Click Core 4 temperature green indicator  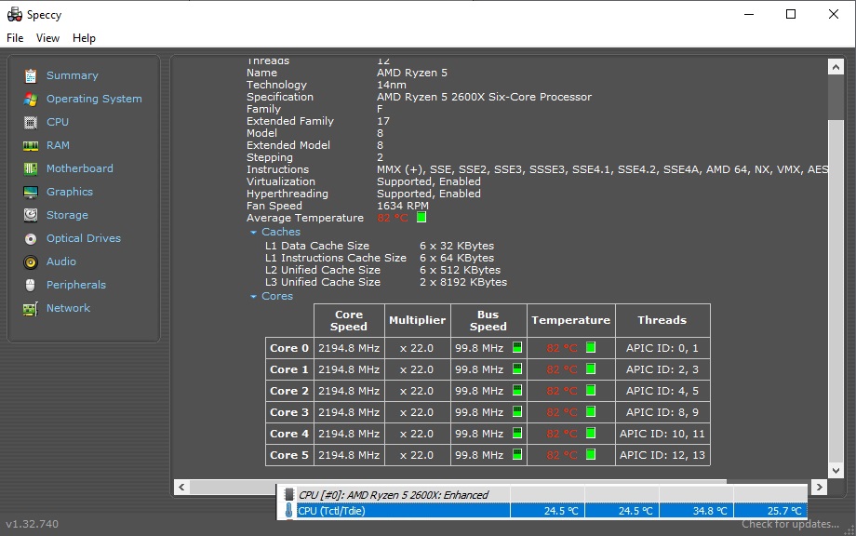tap(591, 433)
